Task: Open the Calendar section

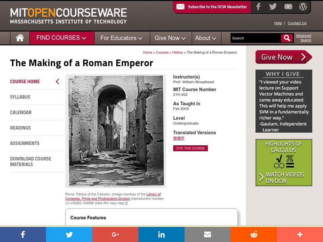Action: [21, 113]
